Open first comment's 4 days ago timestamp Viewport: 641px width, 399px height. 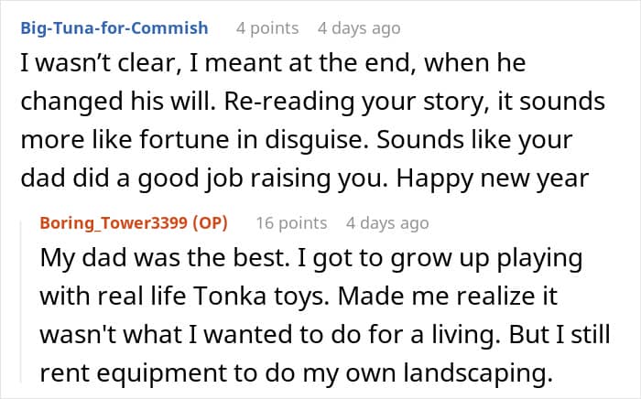pyautogui.click(x=358, y=27)
